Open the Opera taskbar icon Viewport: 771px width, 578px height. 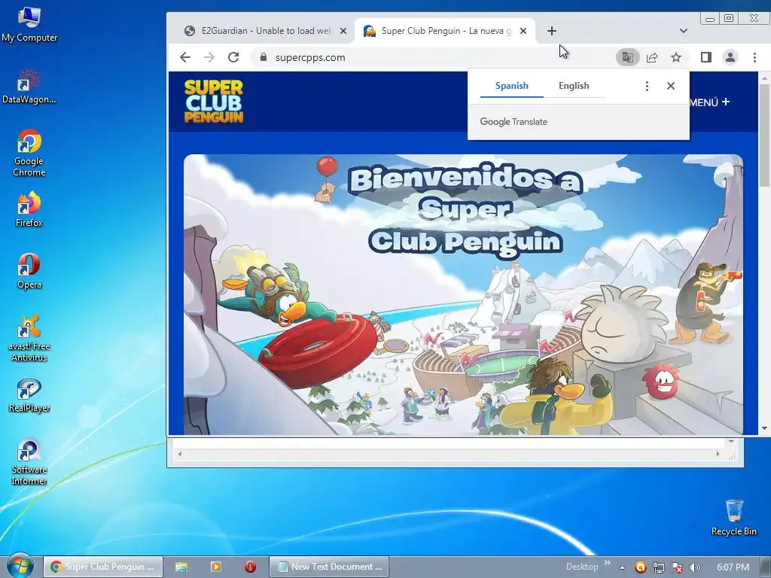click(250, 567)
